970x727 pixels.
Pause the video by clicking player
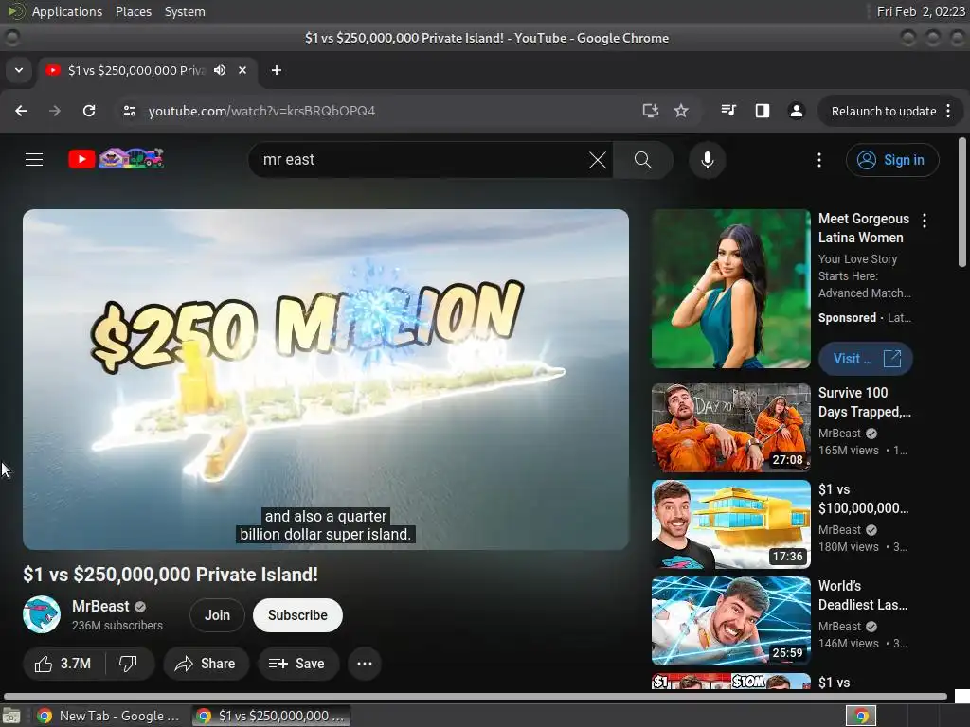pos(326,379)
